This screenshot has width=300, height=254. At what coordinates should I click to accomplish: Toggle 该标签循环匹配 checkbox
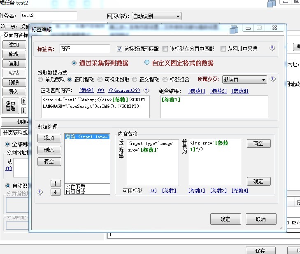119,49
